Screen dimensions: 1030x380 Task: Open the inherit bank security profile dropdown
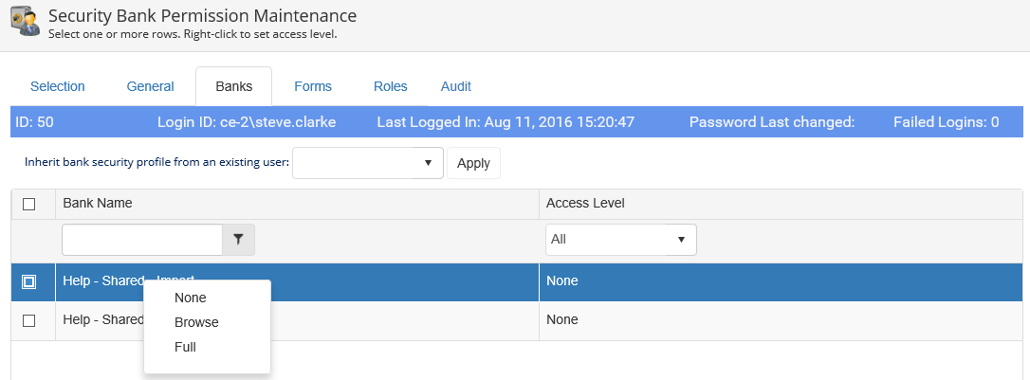(367, 163)
